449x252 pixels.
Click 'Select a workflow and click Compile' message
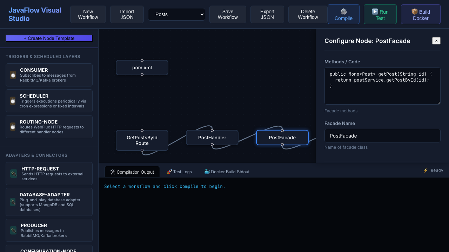[x=165, y=187]
